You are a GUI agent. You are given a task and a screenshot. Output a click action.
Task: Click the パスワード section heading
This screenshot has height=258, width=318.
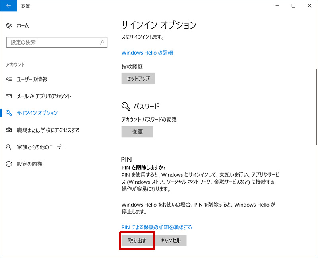coord(146,106)
